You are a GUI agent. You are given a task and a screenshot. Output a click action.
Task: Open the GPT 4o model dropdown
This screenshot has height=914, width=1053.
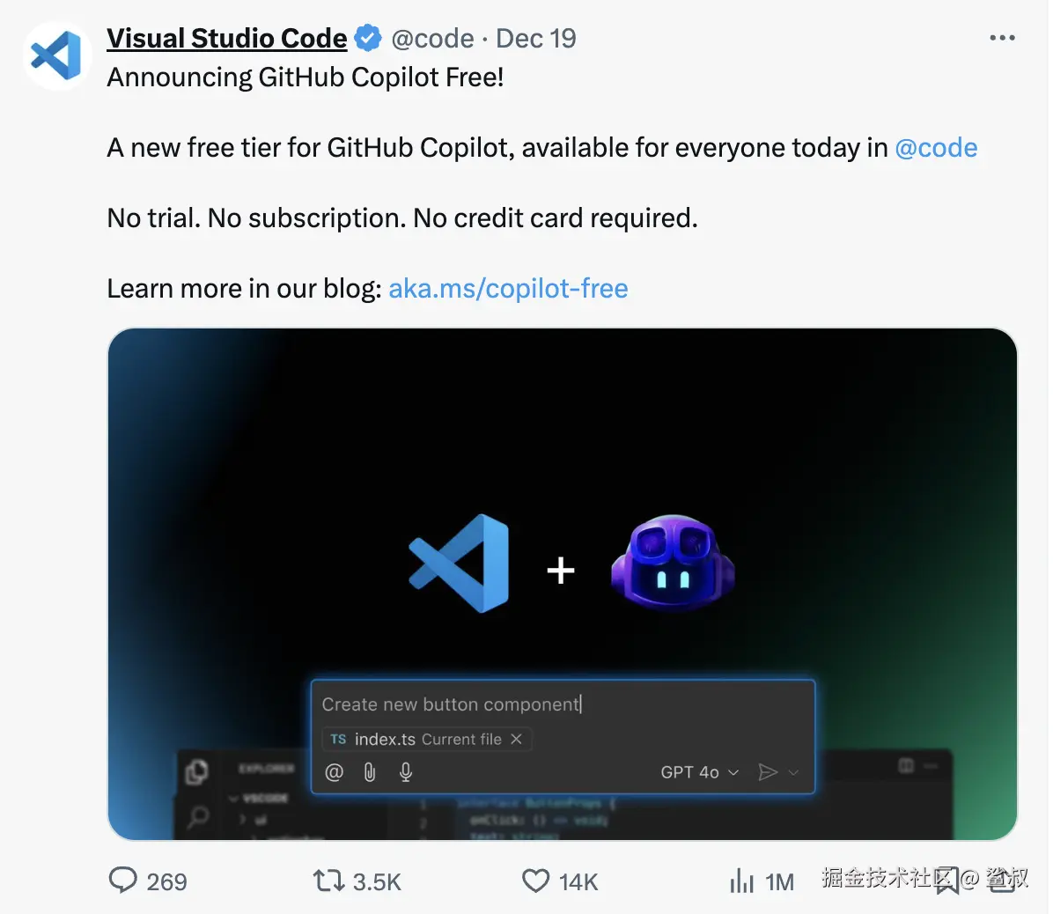pyautogui.click(x=699, y=772)
